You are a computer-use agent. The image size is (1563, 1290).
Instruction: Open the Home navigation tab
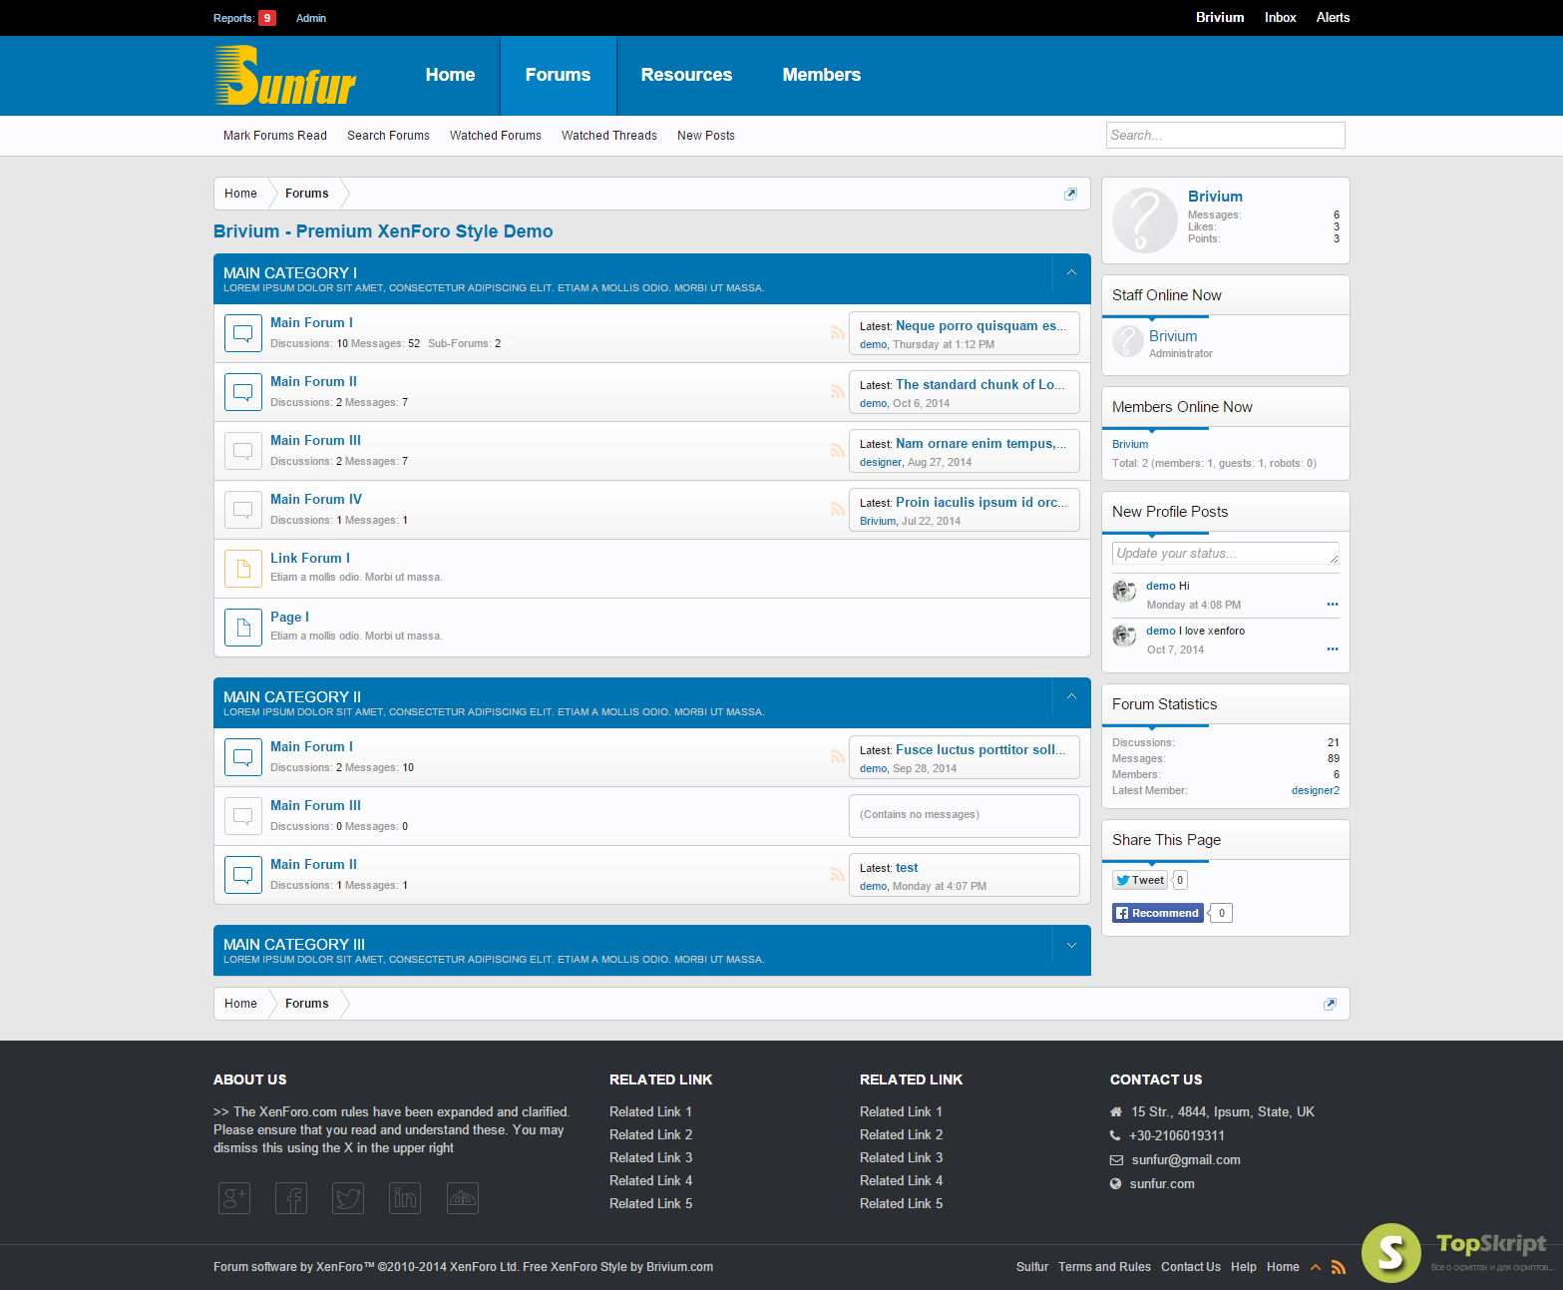click(450, 76)
